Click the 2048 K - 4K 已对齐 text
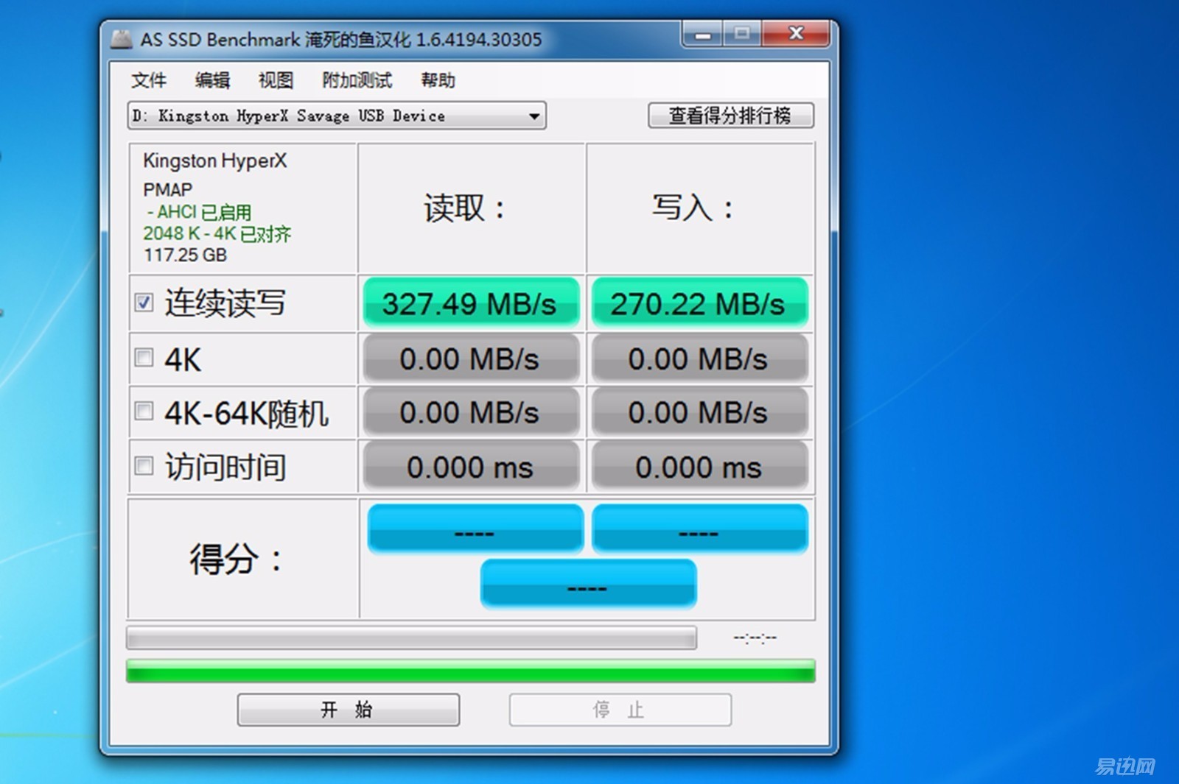The height and width of the screenshot is (784, 1179). coord(217,234)
